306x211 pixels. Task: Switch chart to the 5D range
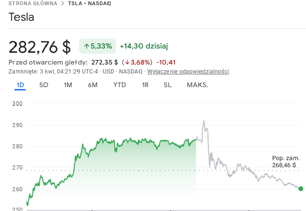tap(44, 85)
